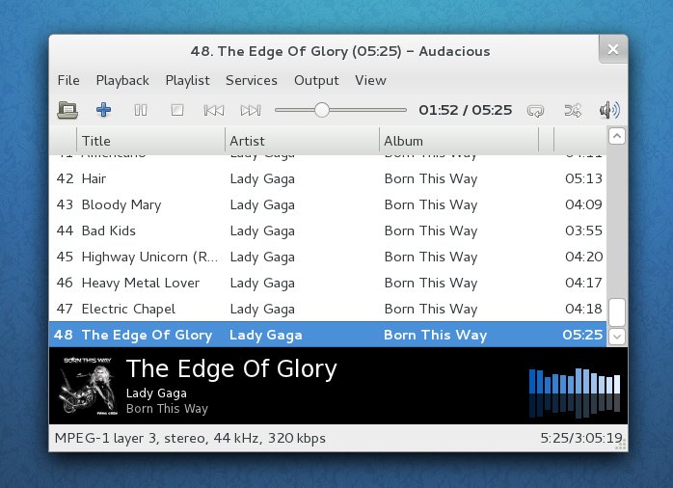Screen dimensions: 673x488
Task: Click the playback seek slider handle
Action: pos(321,110)
